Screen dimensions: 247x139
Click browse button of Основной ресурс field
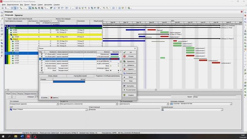(x=222, y=110)
